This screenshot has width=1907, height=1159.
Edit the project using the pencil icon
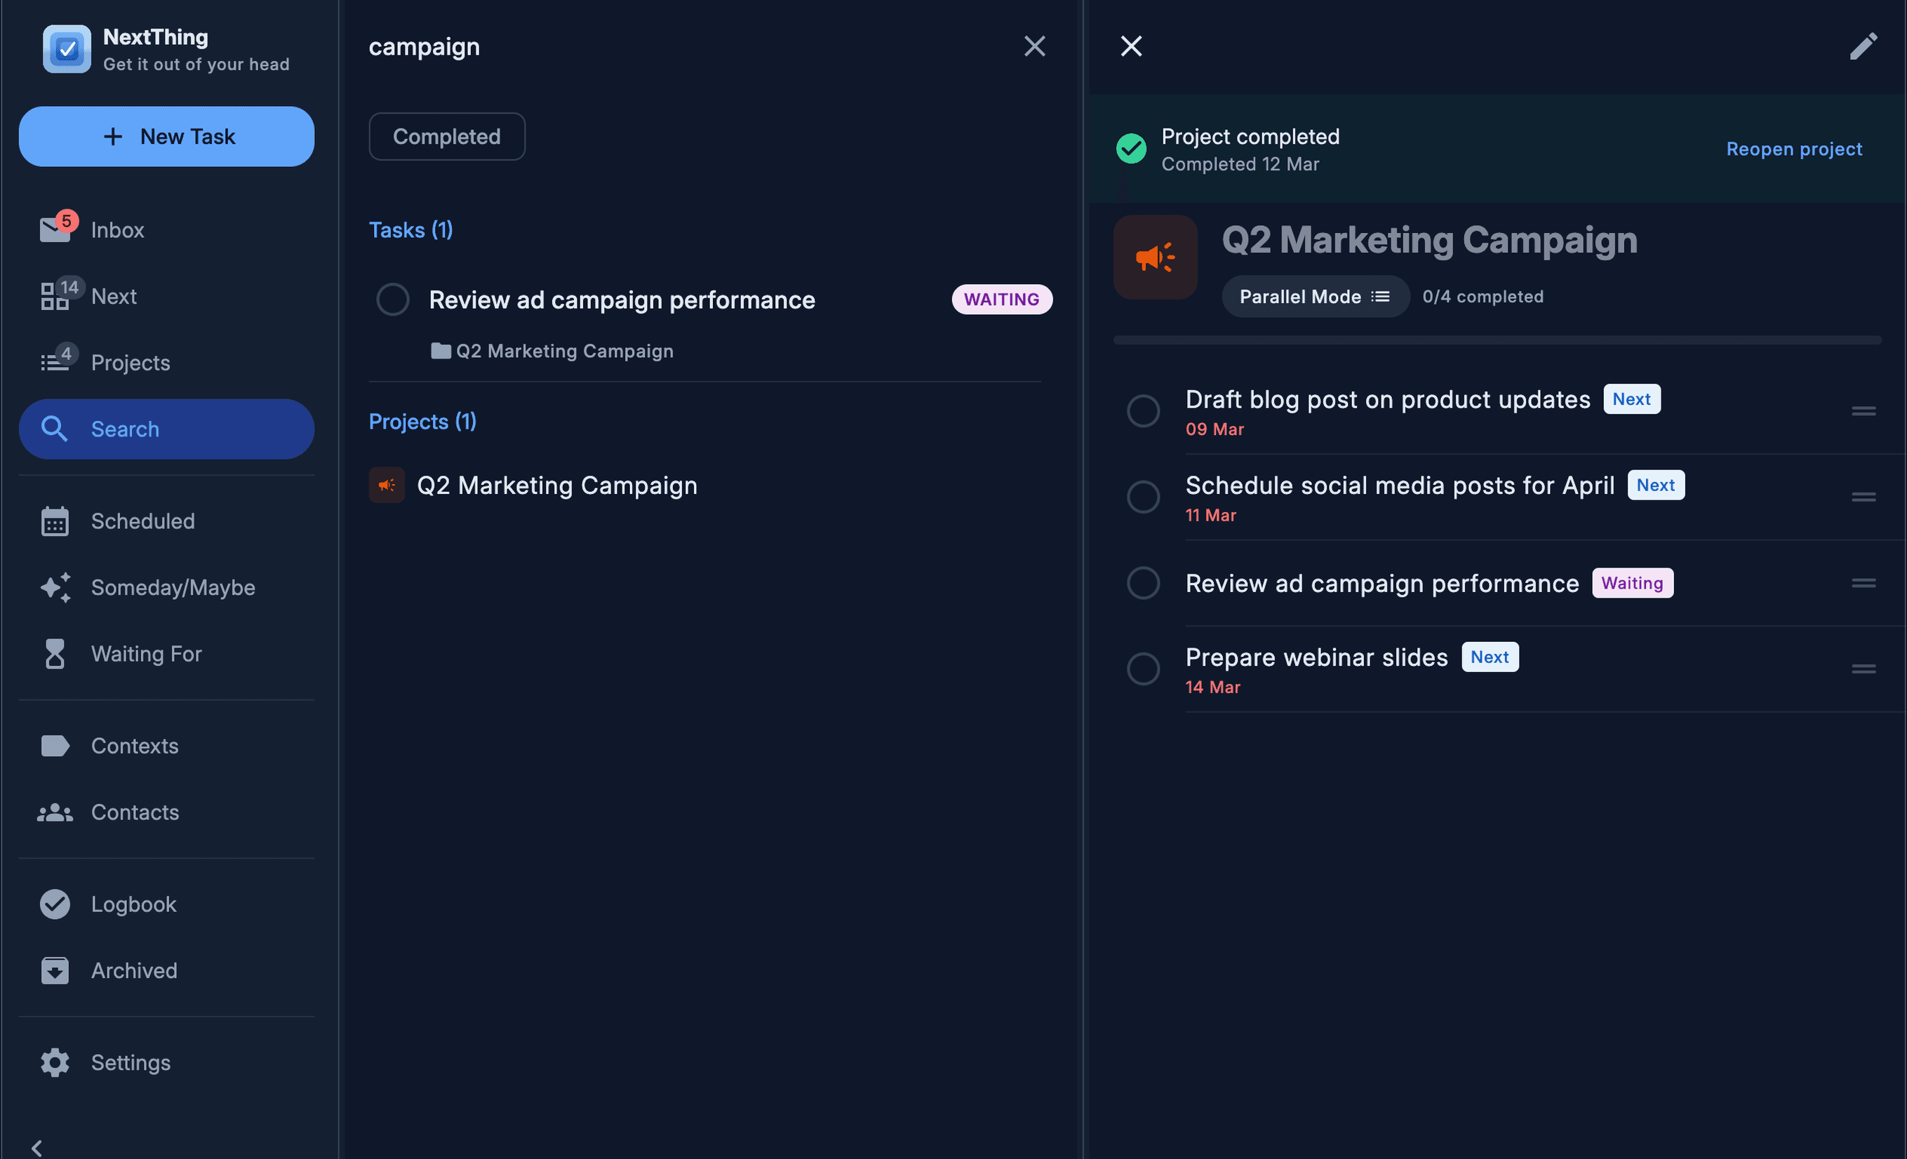click(x=1863, y=46)
